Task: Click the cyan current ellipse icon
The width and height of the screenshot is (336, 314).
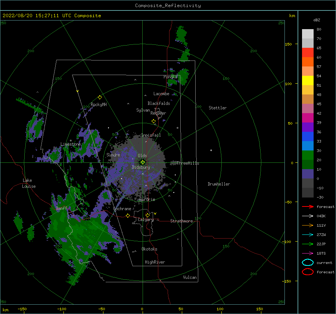Action: tap(308, 262)
